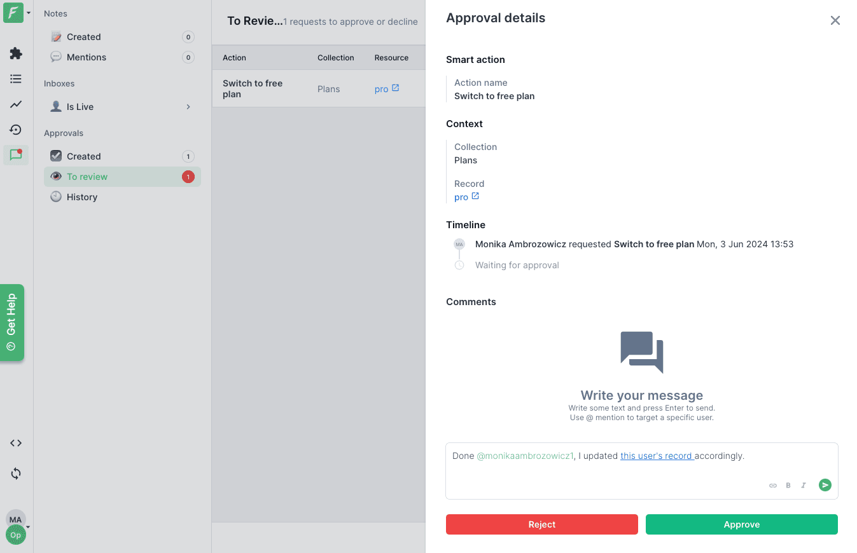The height and width of the screenshot is (553, 857).
Task: Open Approvals Created list
Action: pyautogui.click(x=122, y=156)
